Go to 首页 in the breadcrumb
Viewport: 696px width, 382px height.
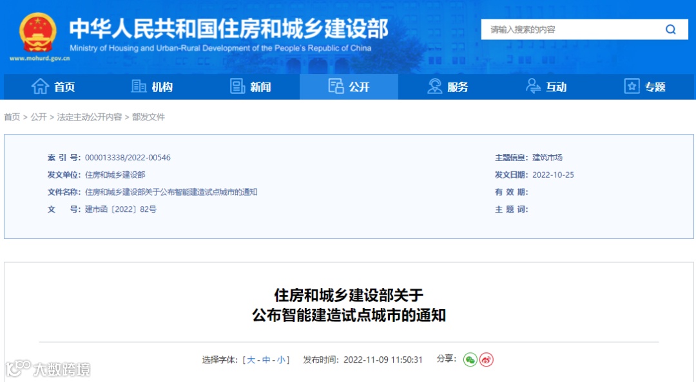tap(12, 117)
